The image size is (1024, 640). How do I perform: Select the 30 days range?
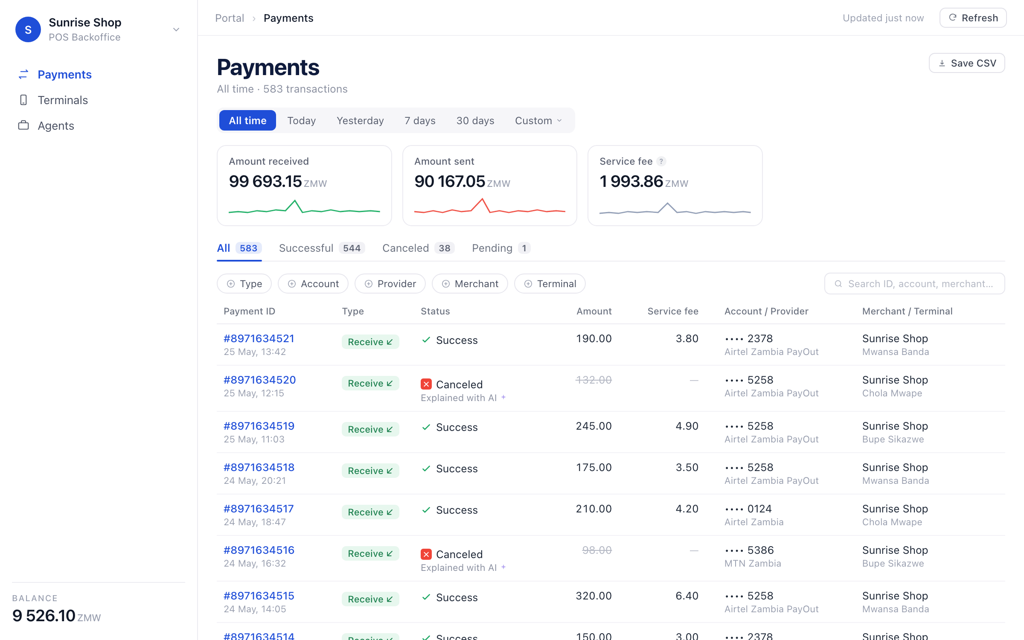click(475, 121)
